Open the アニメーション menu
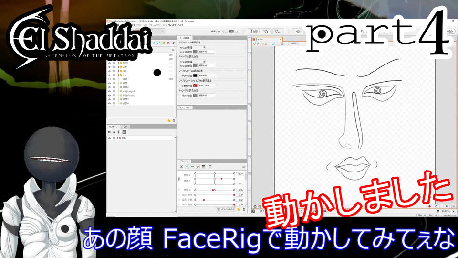458x258 pixels. pos(142,25)
